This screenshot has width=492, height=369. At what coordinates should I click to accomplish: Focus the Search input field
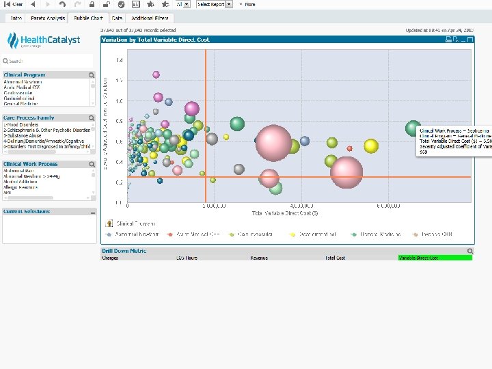coord(48,61)
